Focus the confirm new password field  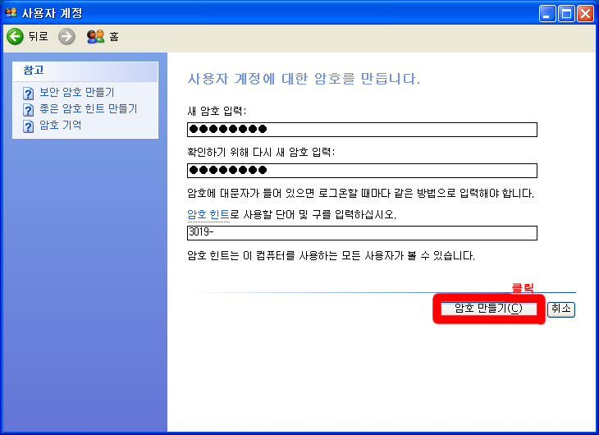click(x=362, y=171)
